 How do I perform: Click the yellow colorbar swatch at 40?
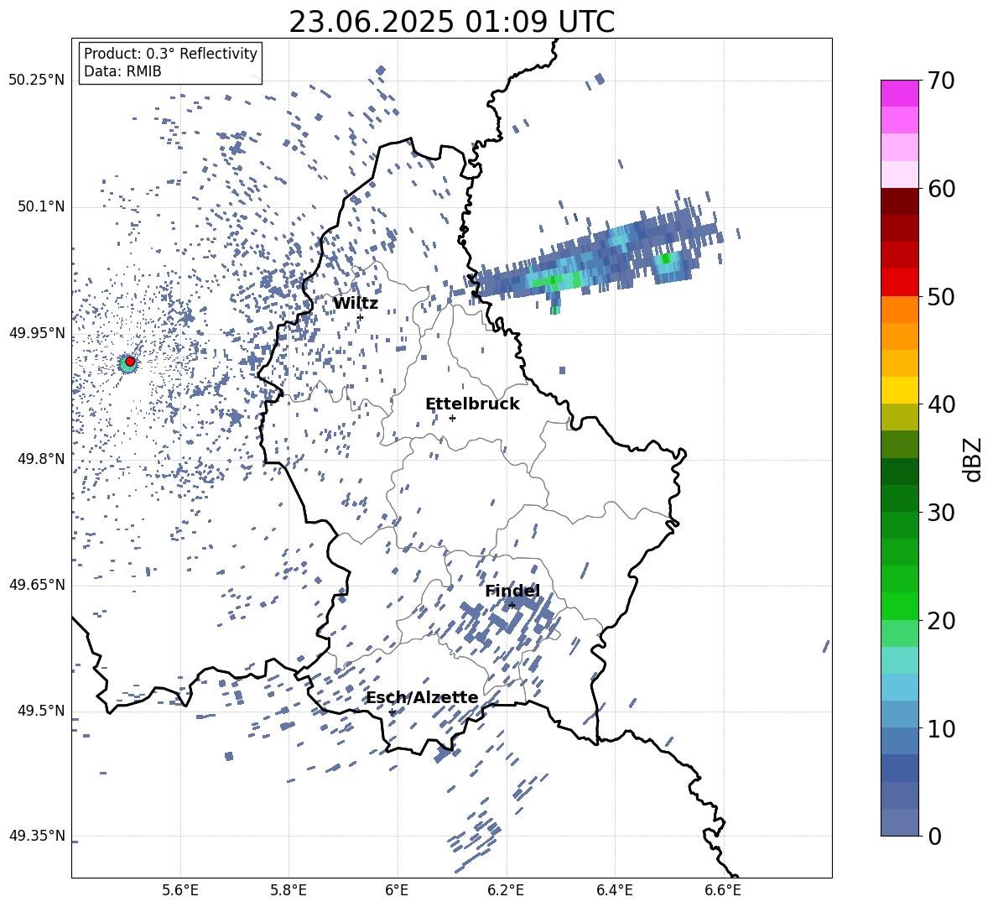(x=900, y=391)
